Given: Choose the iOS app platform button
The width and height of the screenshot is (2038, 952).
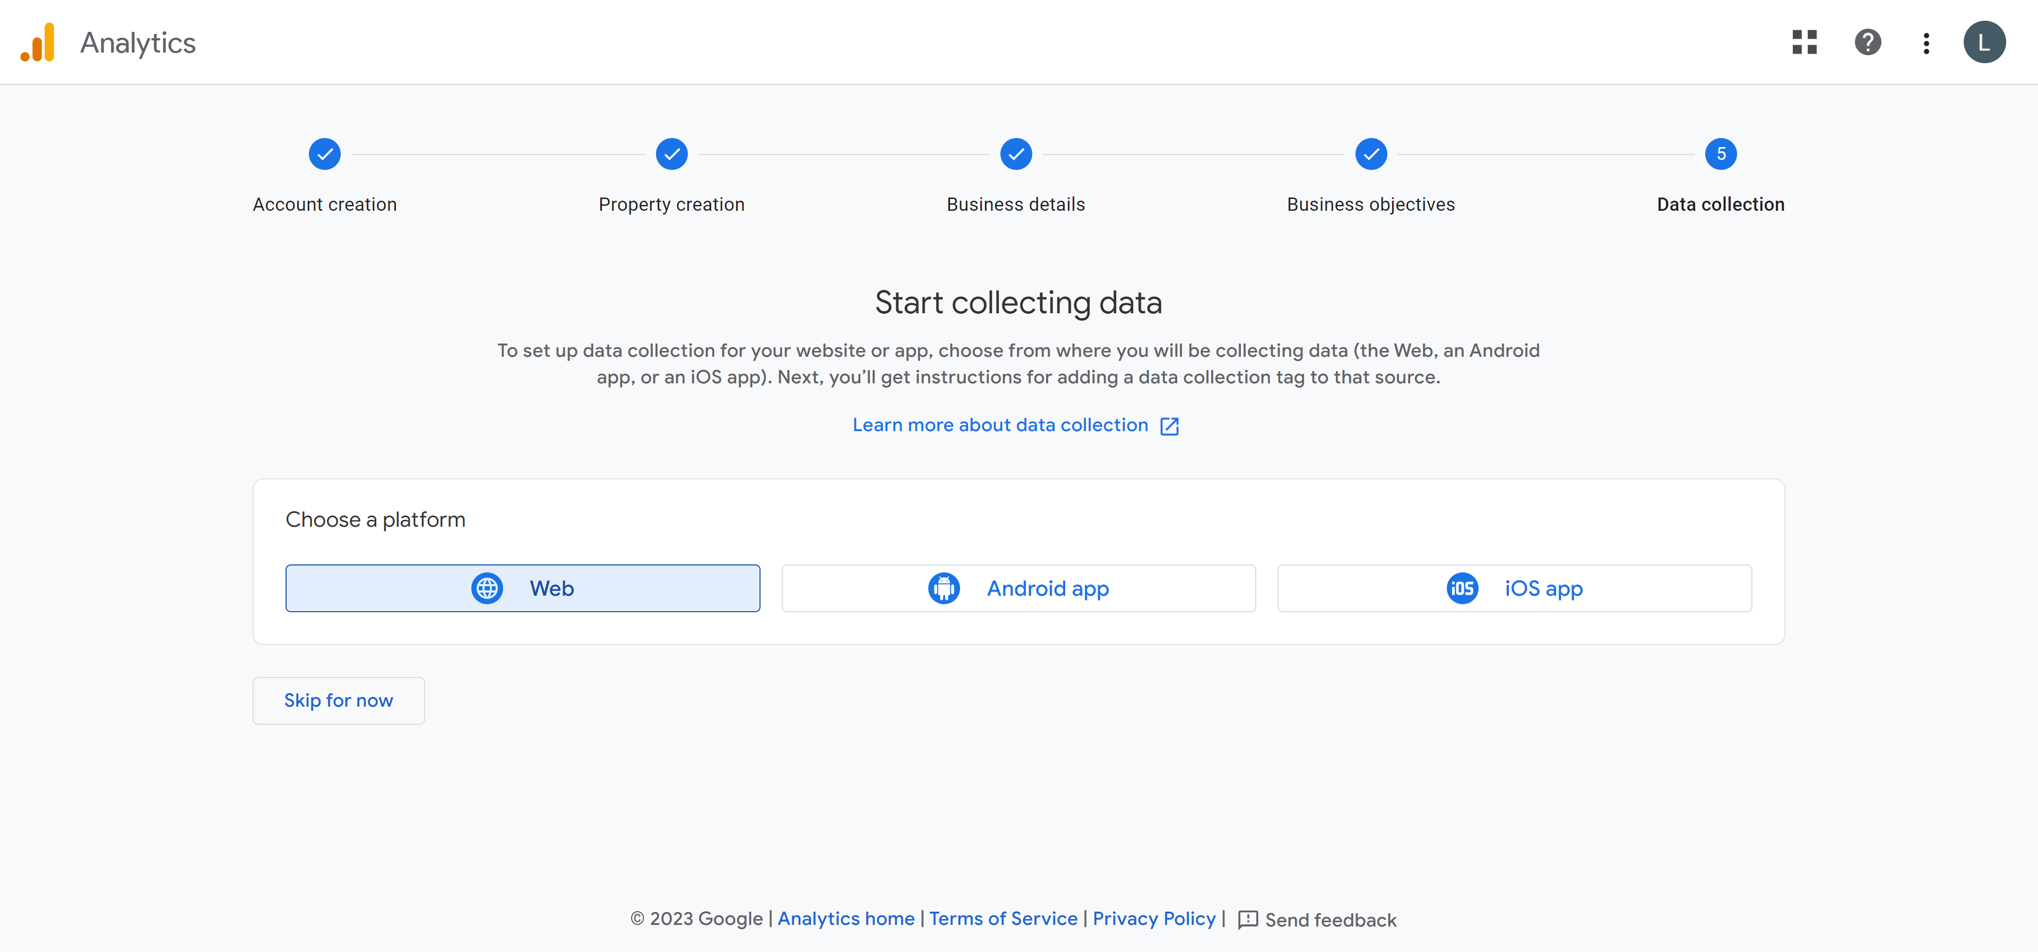Looking at the screenshot, I should 1514,588.
